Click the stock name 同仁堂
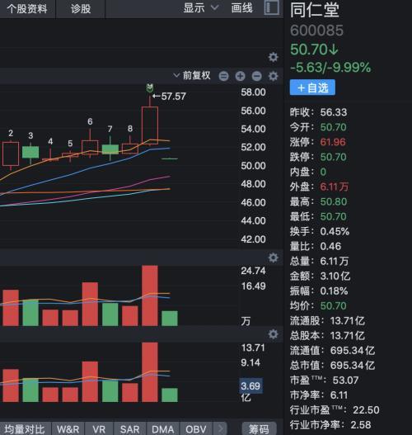 315,10
